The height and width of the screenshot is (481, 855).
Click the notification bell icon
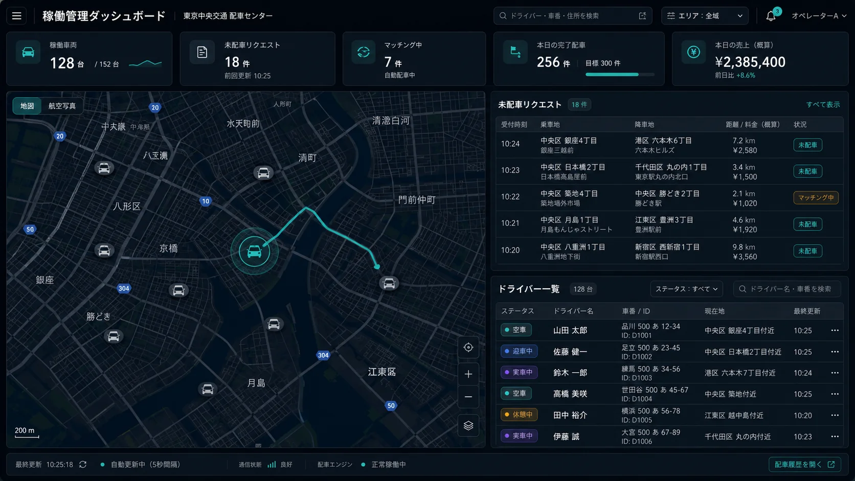tap(771, 16)
